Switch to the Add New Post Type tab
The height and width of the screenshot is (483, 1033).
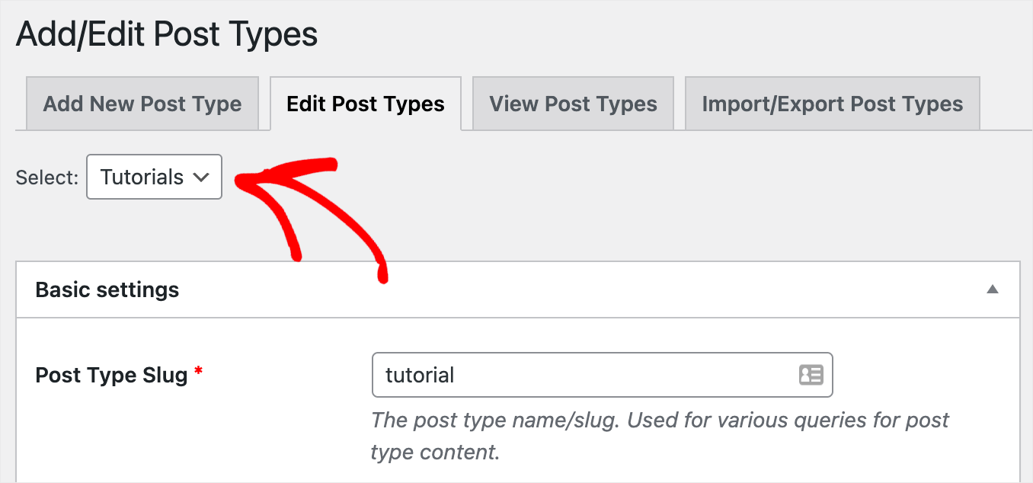(142, 103)
